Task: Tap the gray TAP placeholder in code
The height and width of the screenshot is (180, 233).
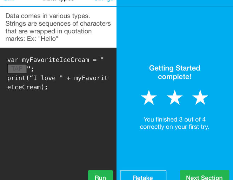Action: (17, 69)
